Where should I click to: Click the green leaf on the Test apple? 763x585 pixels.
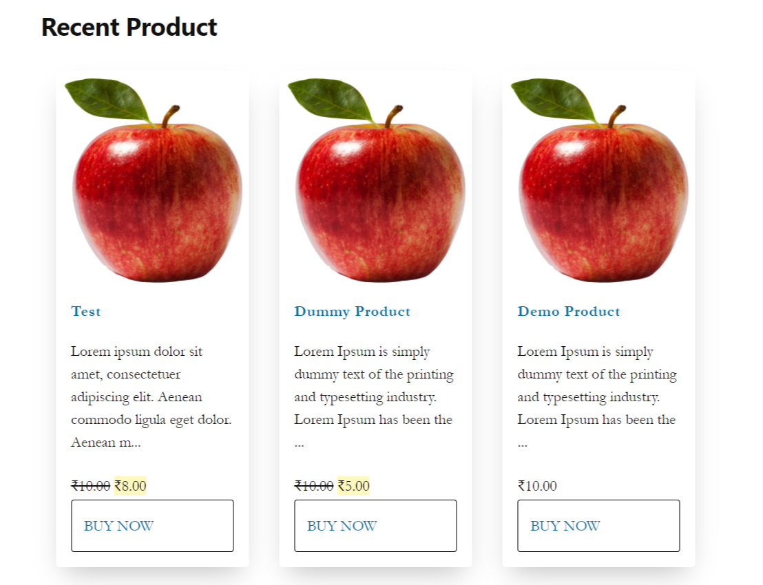click(x=107, y=100)
